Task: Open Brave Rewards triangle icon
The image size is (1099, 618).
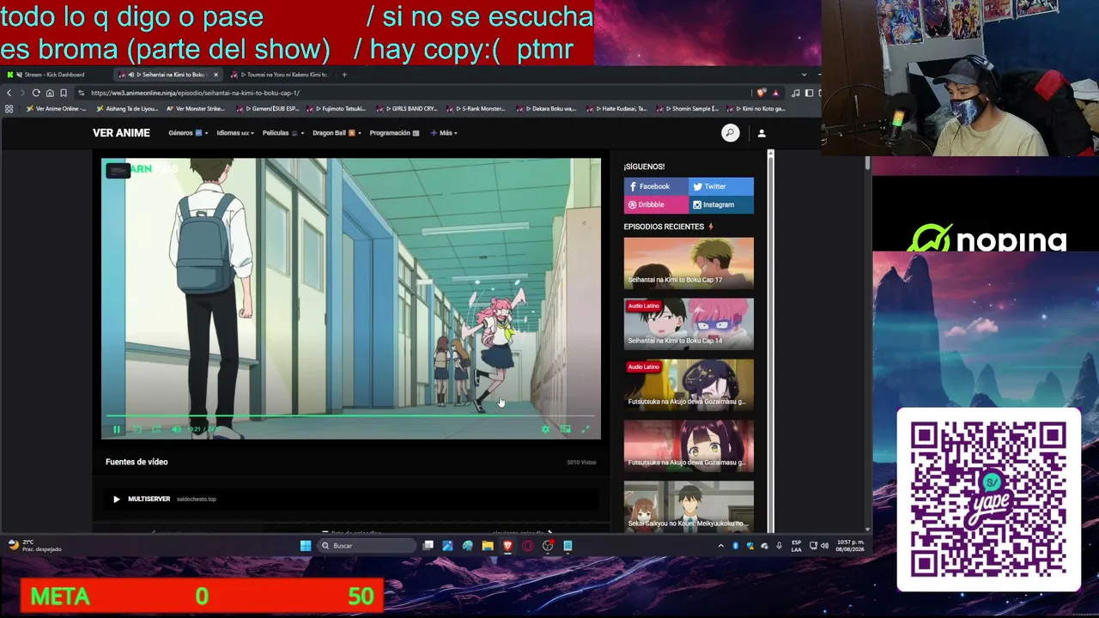Action: point(775,93)
